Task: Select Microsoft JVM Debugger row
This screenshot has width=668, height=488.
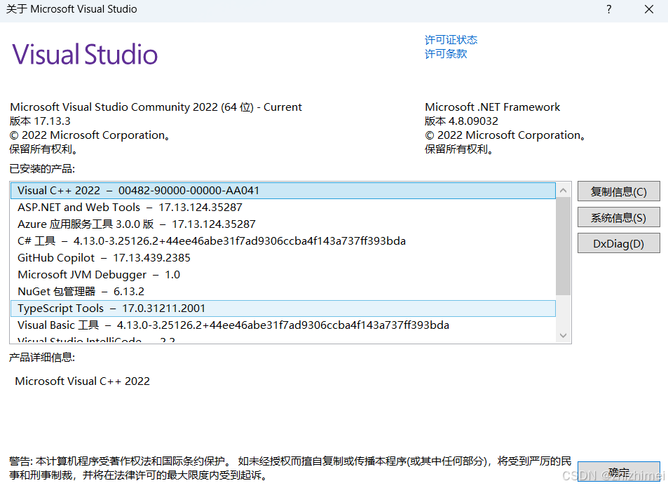Action: tap(283, 275)
